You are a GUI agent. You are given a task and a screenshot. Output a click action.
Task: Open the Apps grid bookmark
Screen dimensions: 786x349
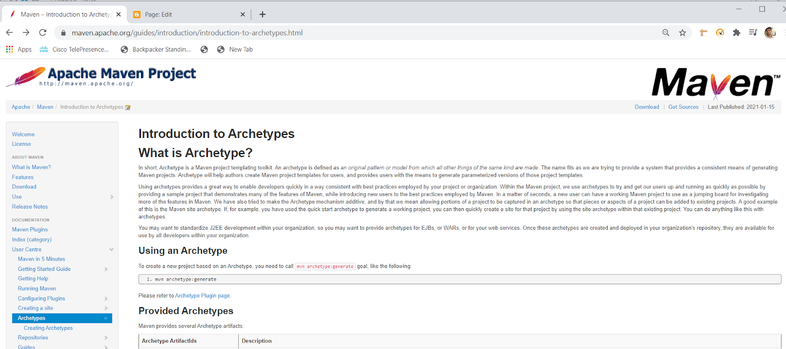click(x=19, y=49)
